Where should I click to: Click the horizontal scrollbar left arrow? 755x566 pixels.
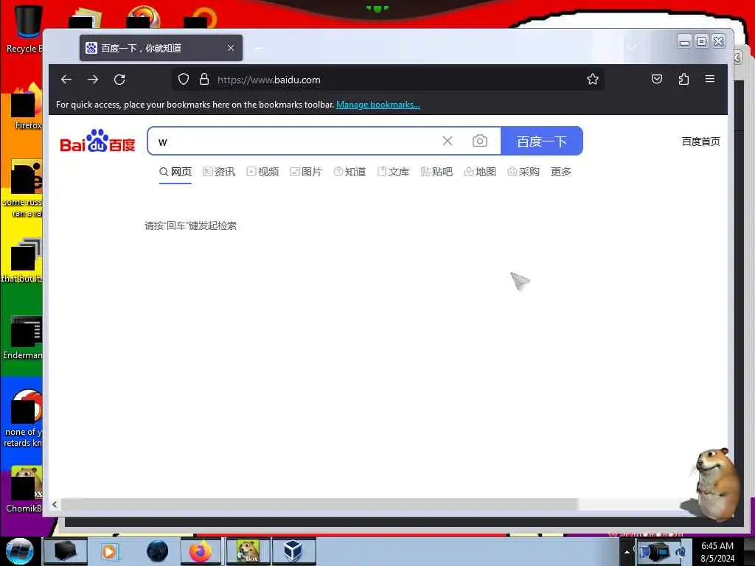click(x=55, y=504)
